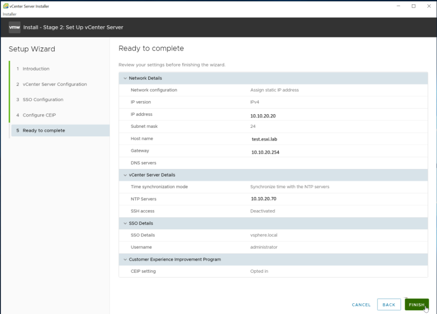Maximize the installer window

coord(414,6)
